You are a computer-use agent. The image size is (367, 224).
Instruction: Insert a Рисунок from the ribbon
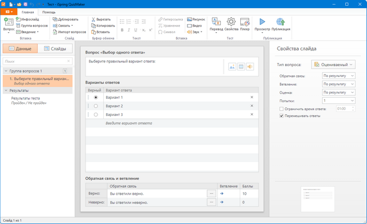[x=196, y=19]
